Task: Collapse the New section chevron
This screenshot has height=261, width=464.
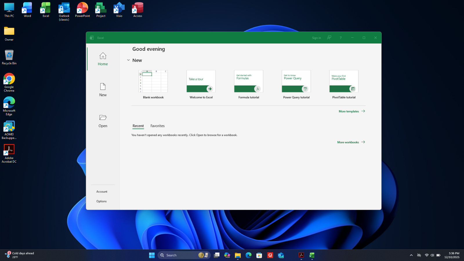Action: pyautogui.click(x=128, y=60)
